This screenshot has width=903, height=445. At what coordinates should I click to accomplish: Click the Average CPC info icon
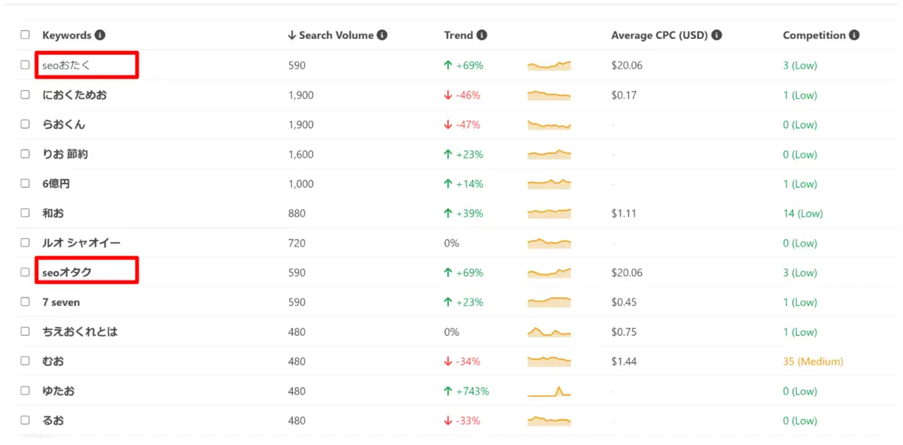tap(717, 35)
